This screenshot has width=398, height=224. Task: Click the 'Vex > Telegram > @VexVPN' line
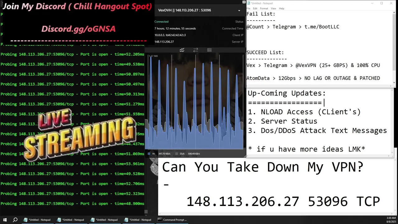[x=313, y=65]
